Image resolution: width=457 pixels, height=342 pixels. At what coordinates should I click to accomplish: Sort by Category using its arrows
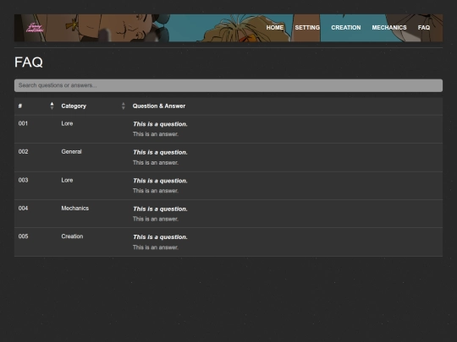coord(124,106)
